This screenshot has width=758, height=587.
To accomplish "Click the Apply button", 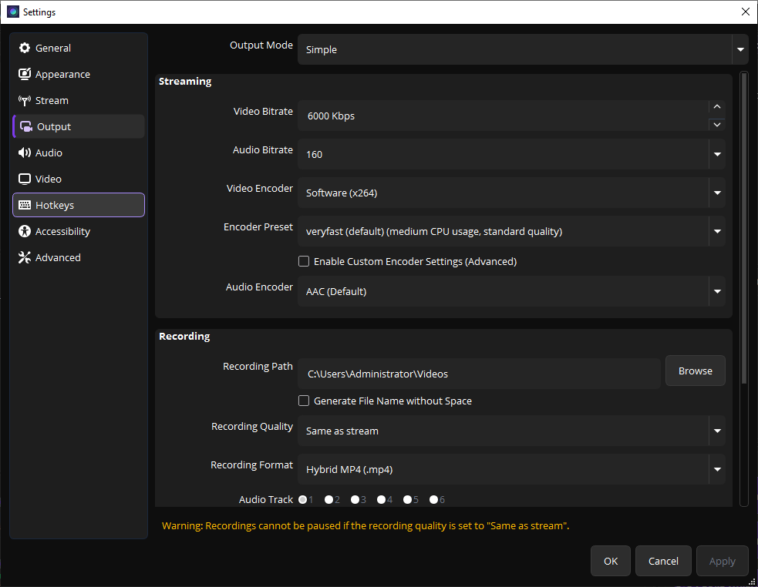I will pyautogui.click(x=723, y=561).
